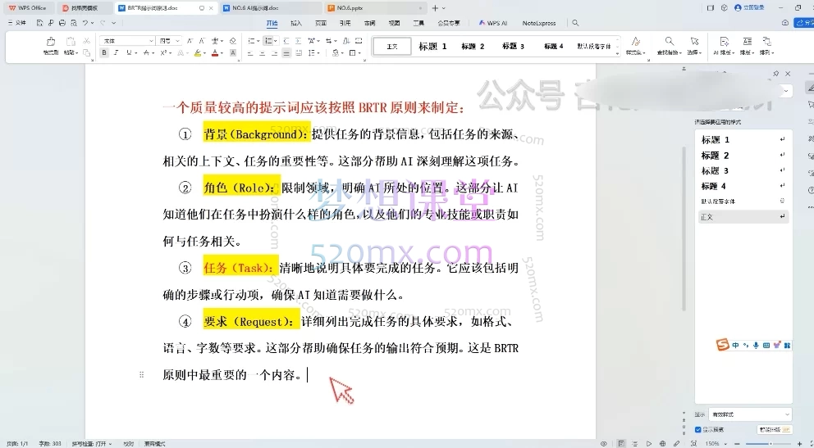
Task: Click the fit-page zoom icon in status bar
Action: click(693, 444)
